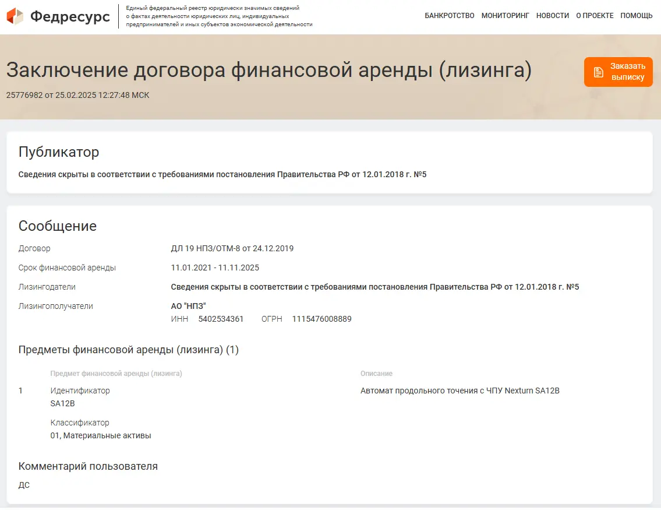Click the Идентификатор label
Image resolution: width=661 pixels, height=510 pixels.
[80, 391]
